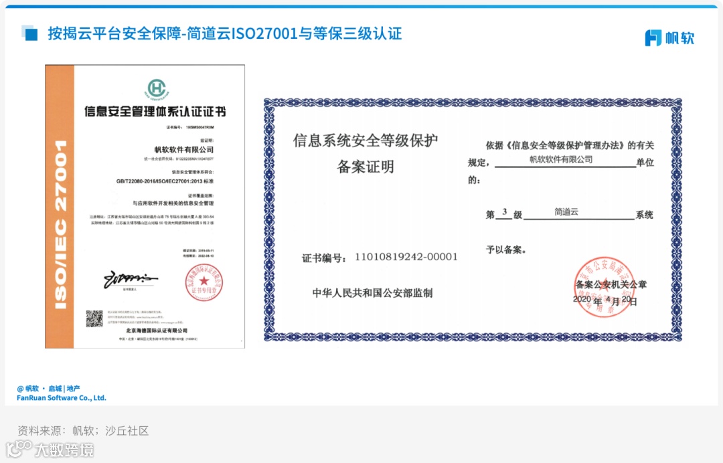Click 帆软软件有限公司 on the ISO certificate
This screenshot has width=723, height=463.
click(184, 149)
